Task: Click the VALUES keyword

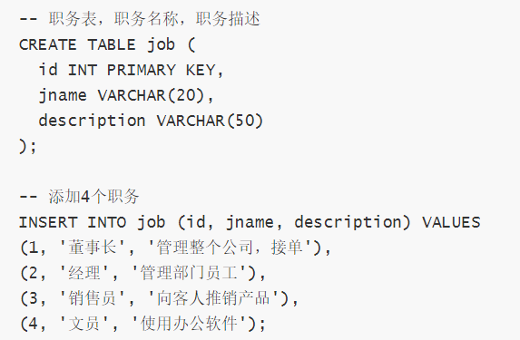Action: tap(451, 223)
